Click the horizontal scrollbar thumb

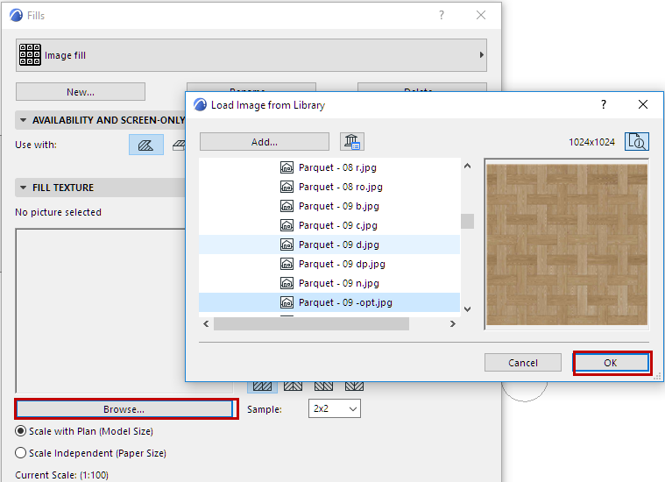[311, 323]
